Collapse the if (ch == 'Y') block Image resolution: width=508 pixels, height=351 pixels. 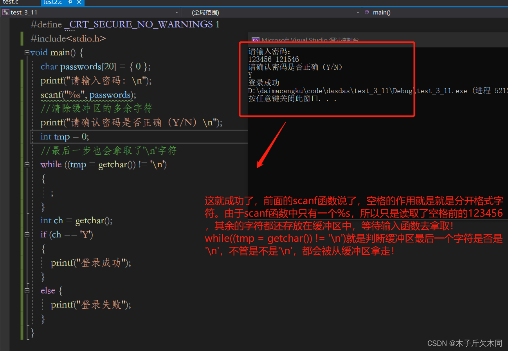tap(27, 235)
